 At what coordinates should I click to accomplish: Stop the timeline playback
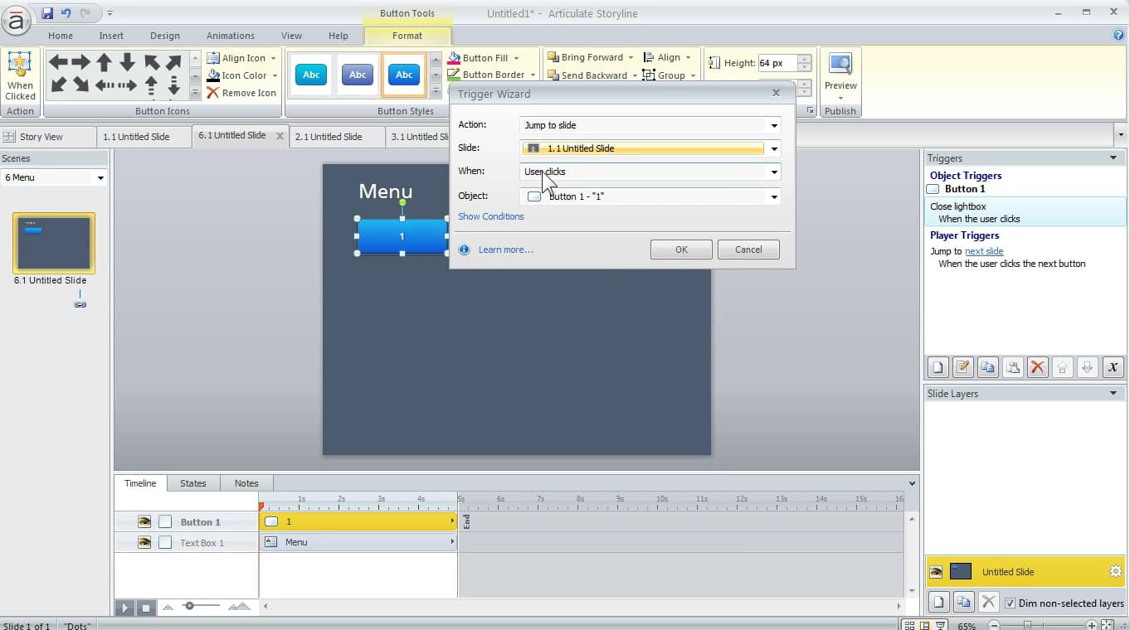coord(145,608)
